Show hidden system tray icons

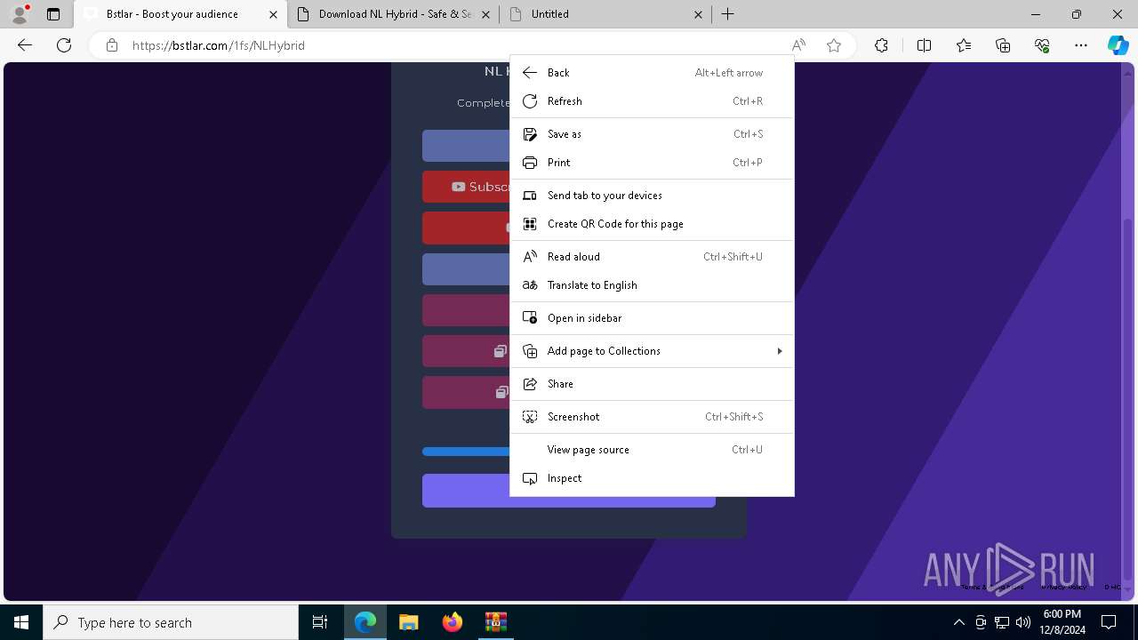tap(958, 622)
